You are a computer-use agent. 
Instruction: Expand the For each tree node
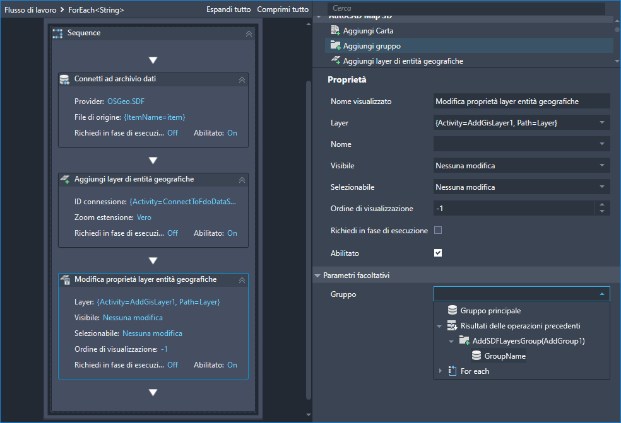[x=440, y=371]
